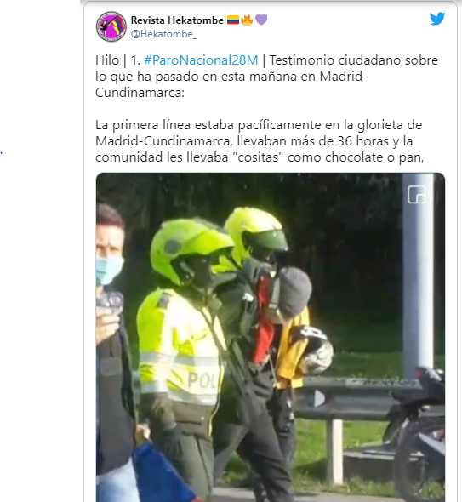Open the Revista Hekatombe display name
This screenshot has height=502, width=462.
pos(177,20)
